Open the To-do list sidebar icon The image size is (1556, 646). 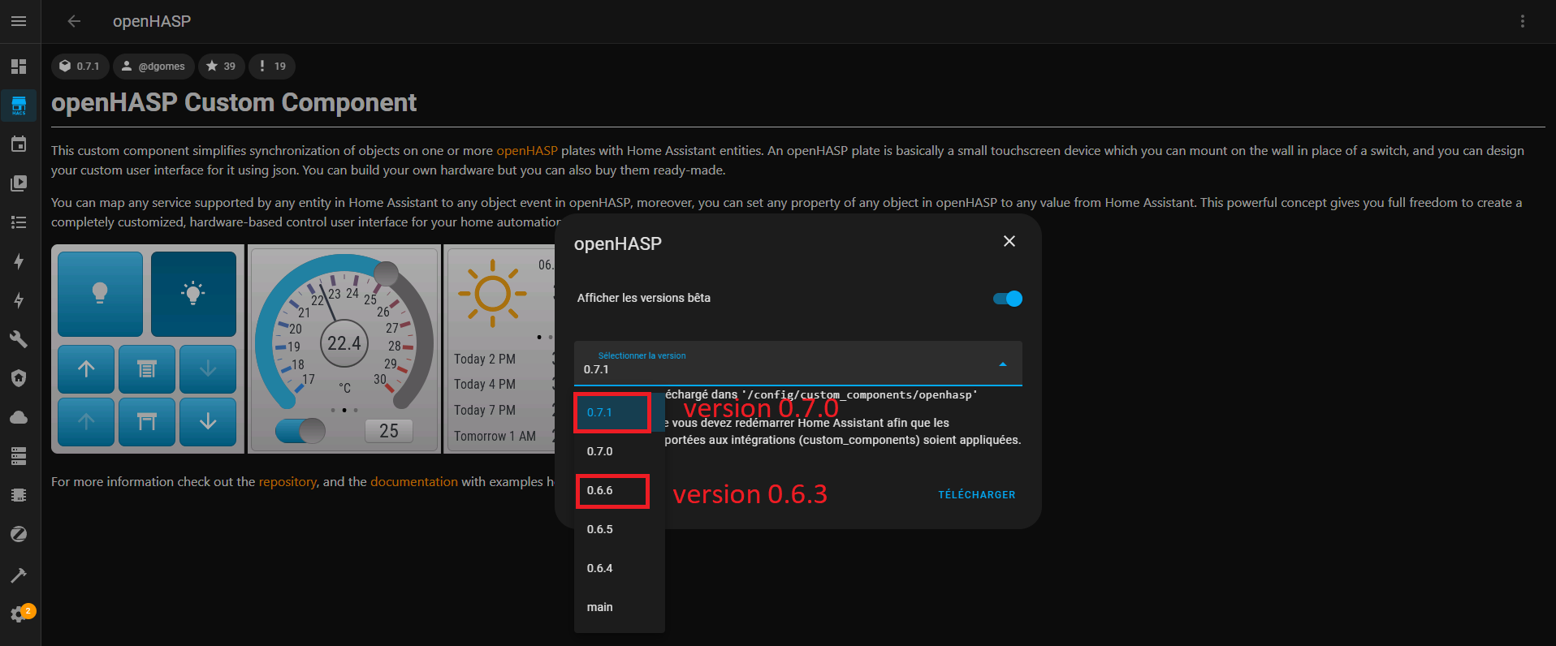tap(19, 222)
